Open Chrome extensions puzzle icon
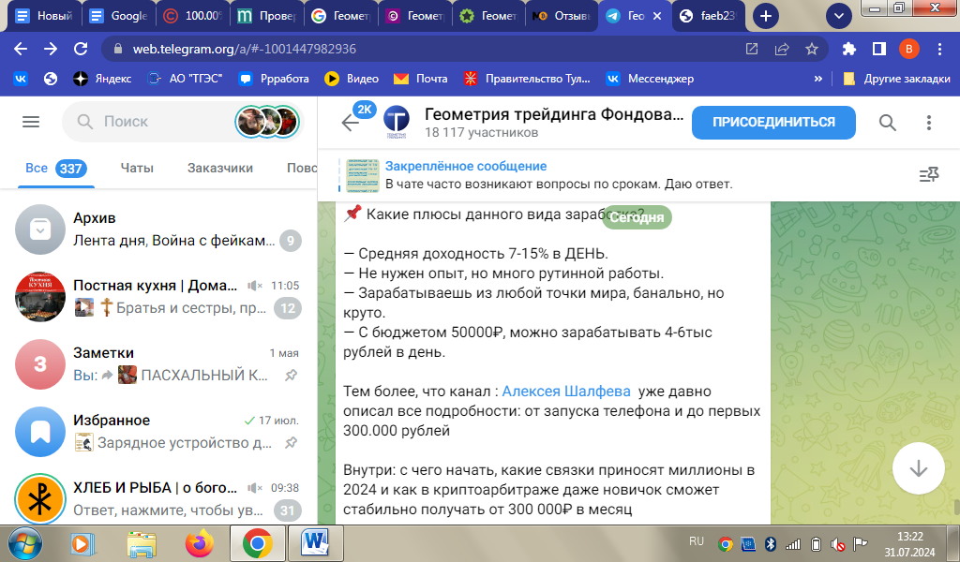Viewport: 960px width, 562px height. click(849, 49)
